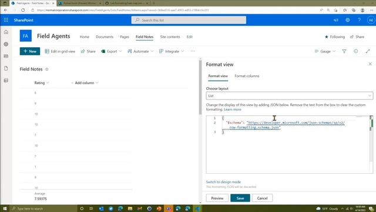
Task: Open the globe My sites icon
Action: (x=6, y=44)
